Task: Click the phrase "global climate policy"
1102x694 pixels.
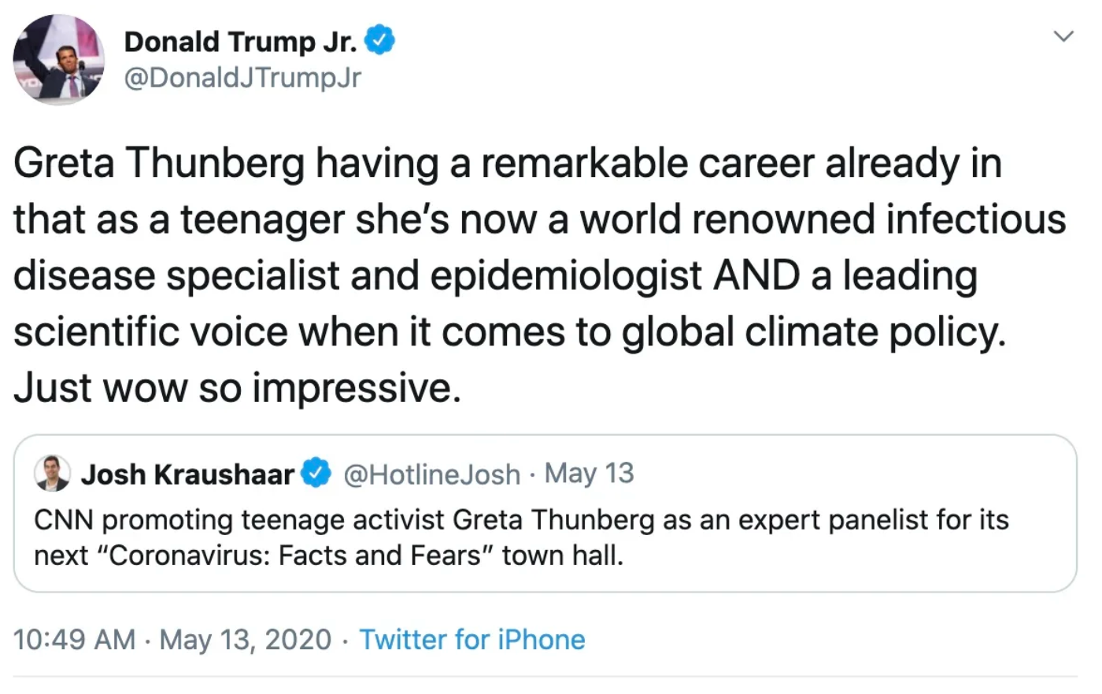Action: click(813, 332)
